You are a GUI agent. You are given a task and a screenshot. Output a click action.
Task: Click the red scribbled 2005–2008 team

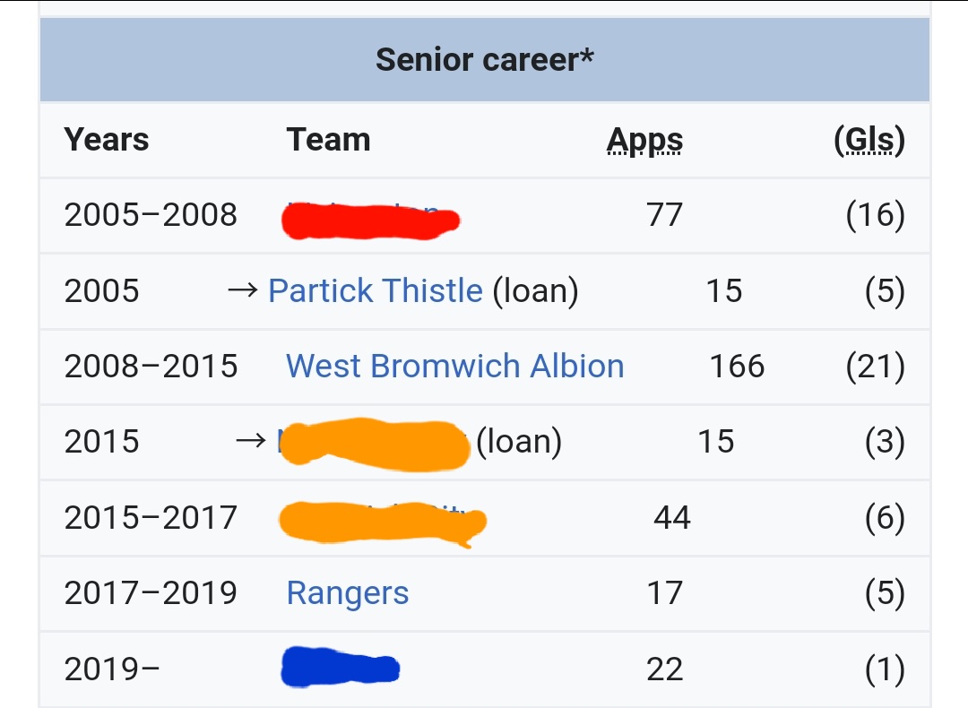[x=370, y=220]
